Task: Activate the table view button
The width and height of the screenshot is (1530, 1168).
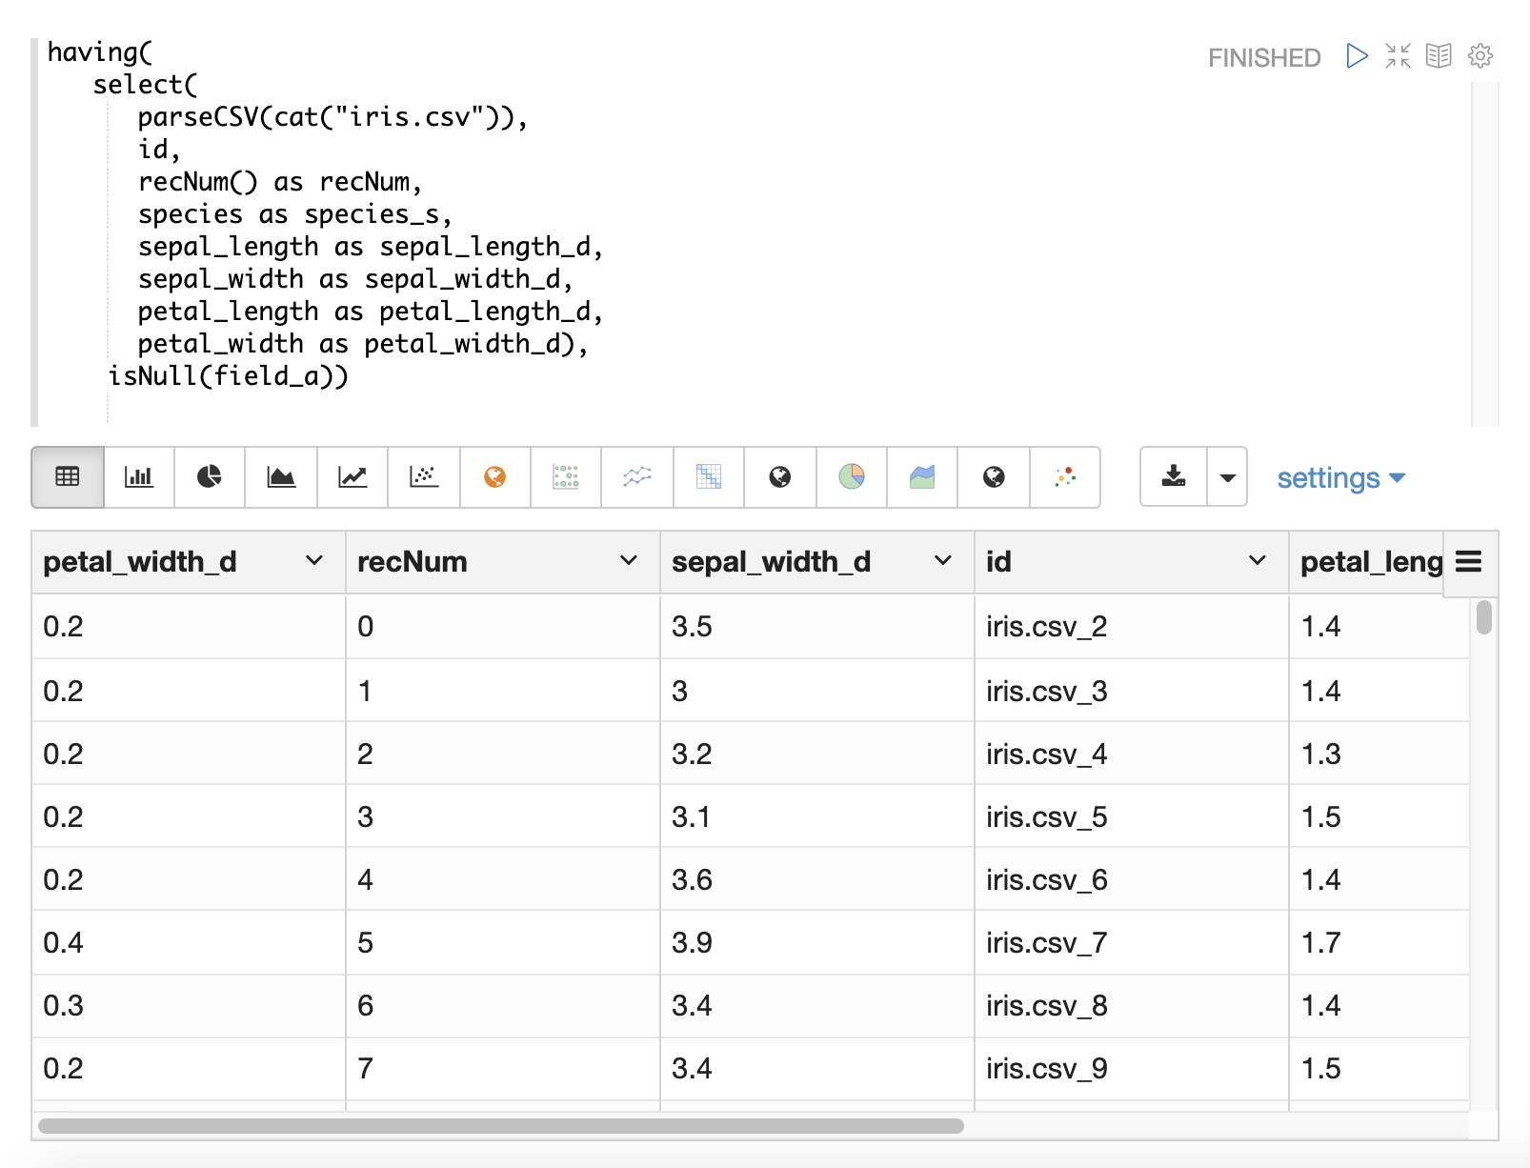Action: coord(68,477)
